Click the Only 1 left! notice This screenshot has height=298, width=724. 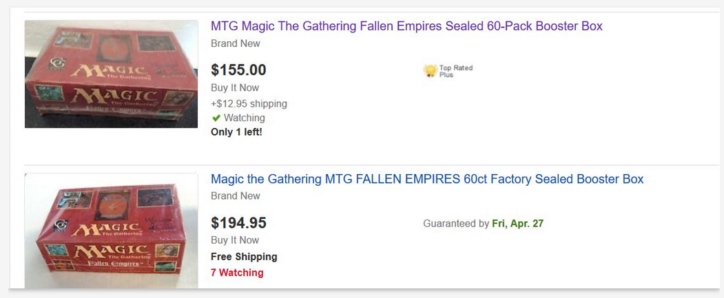point(236,132)
